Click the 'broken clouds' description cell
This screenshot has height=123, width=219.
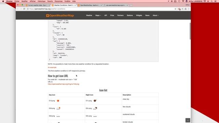tap(140, 122)
